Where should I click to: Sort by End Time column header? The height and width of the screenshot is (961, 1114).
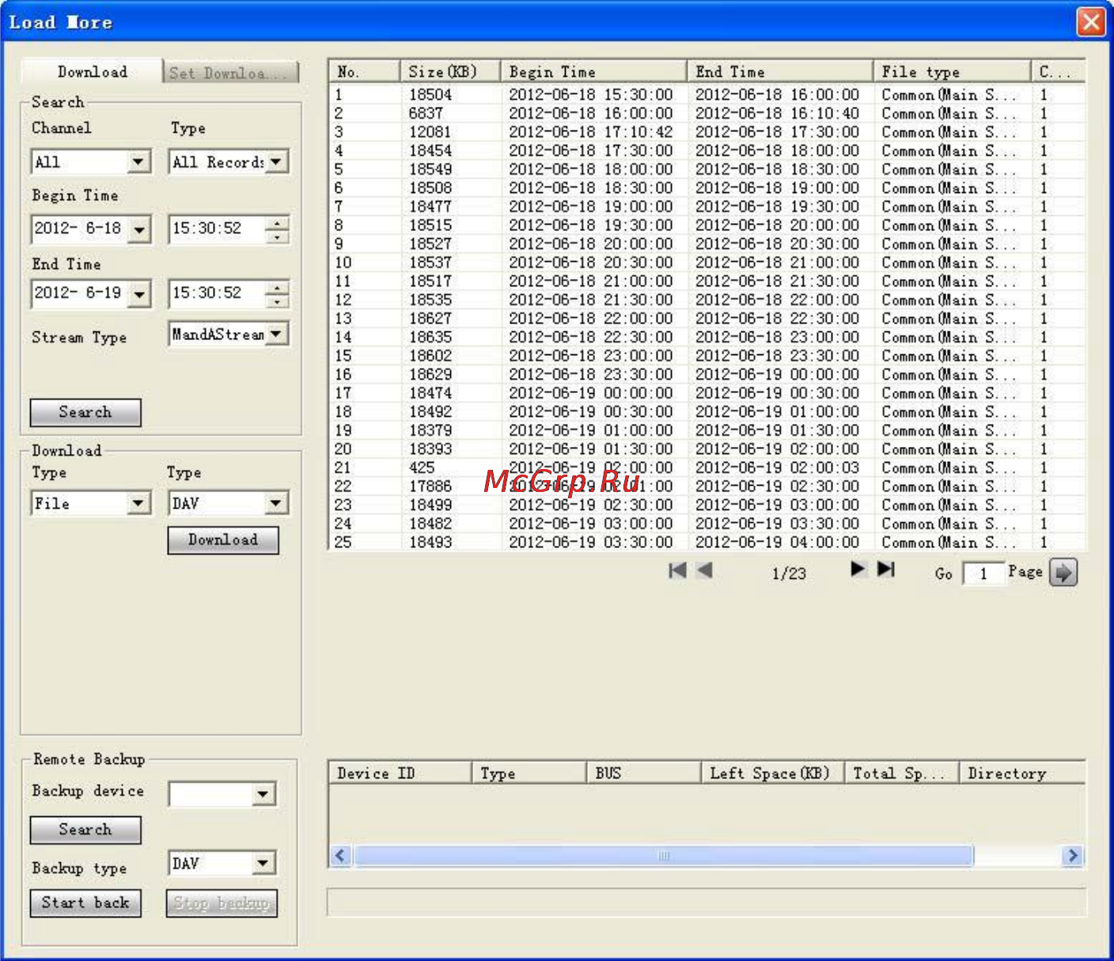780,71
